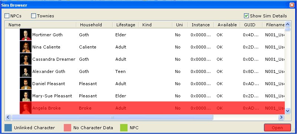
Task: Click Daniel Pleasant's N001 filename cell
Action: (275, 84)
